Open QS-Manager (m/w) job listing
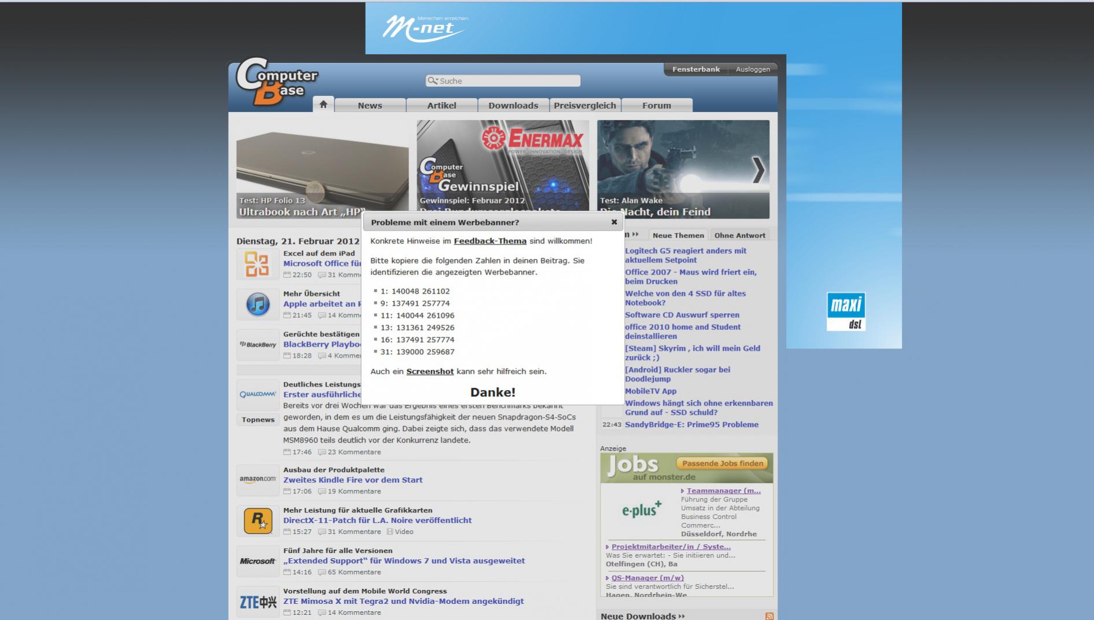The image size is (1094, 620). 647,578
